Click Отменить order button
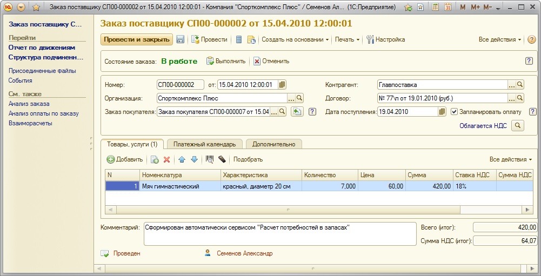The height and width of the screenshot is (276, 541). click(271, 61)
